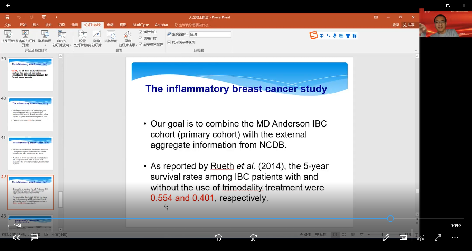The width and height of the screenshot is (472, 251).
Task: Open the Sogou toolbox grid icon
Action: click(355, 36)
